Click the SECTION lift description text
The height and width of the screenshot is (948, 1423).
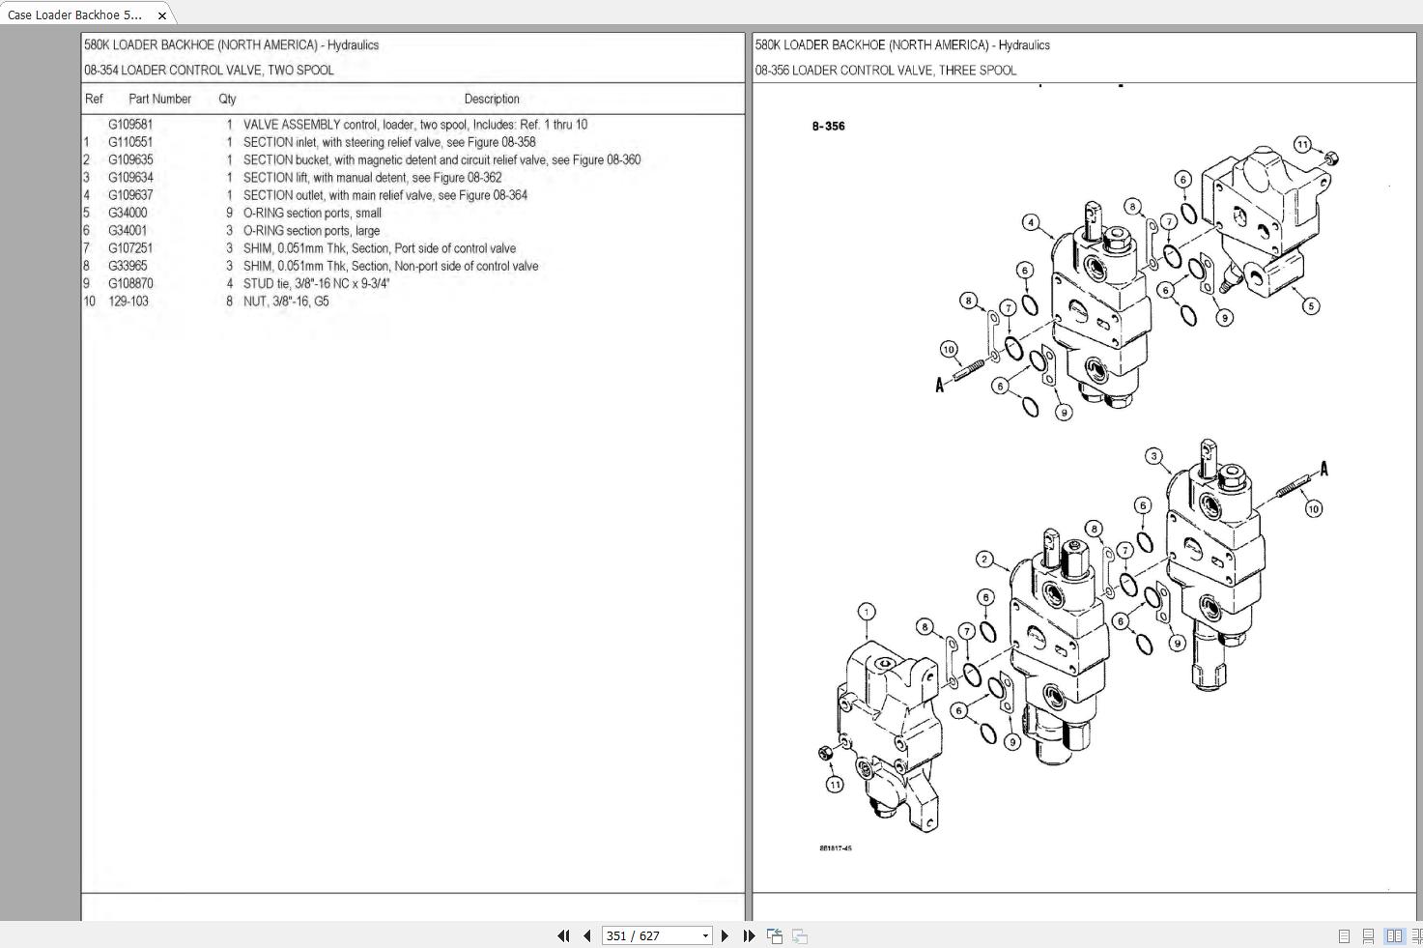tap(373, 178)
